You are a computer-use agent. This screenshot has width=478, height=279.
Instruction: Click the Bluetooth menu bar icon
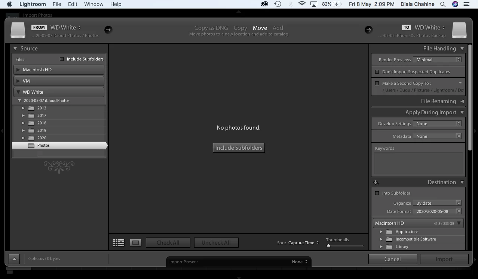[x=290, y=4]
